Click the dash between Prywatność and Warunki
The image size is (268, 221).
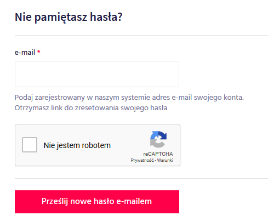[156, 160]
